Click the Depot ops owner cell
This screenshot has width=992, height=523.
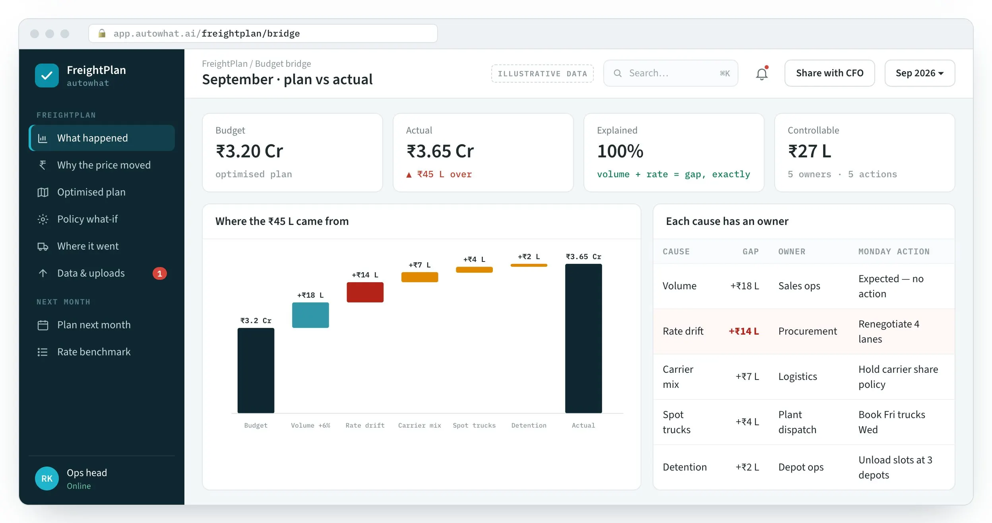coord(801,467)
